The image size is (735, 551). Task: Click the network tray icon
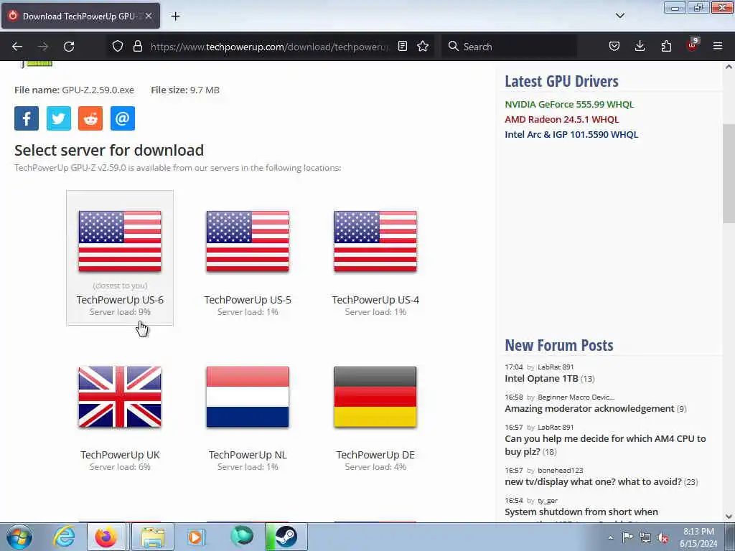tap(645, 538)
